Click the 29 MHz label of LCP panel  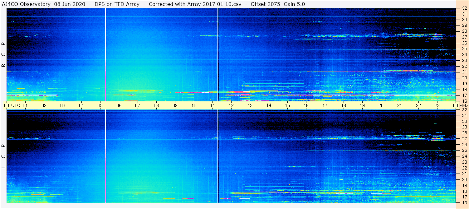(x=464, y=127)
